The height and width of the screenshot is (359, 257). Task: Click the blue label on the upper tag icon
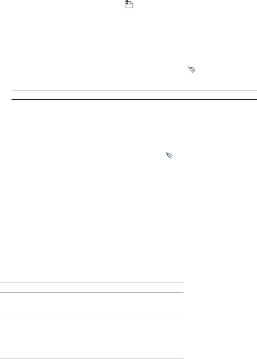pos(193,70)
